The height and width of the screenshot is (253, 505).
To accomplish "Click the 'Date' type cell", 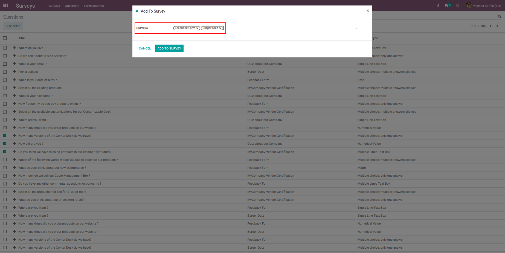I will click(x=361, y=80).
